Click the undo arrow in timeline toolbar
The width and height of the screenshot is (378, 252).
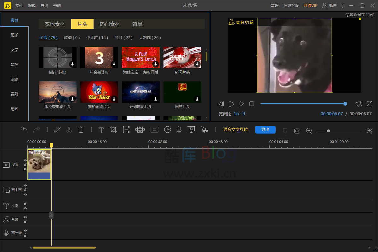[24, 129]
